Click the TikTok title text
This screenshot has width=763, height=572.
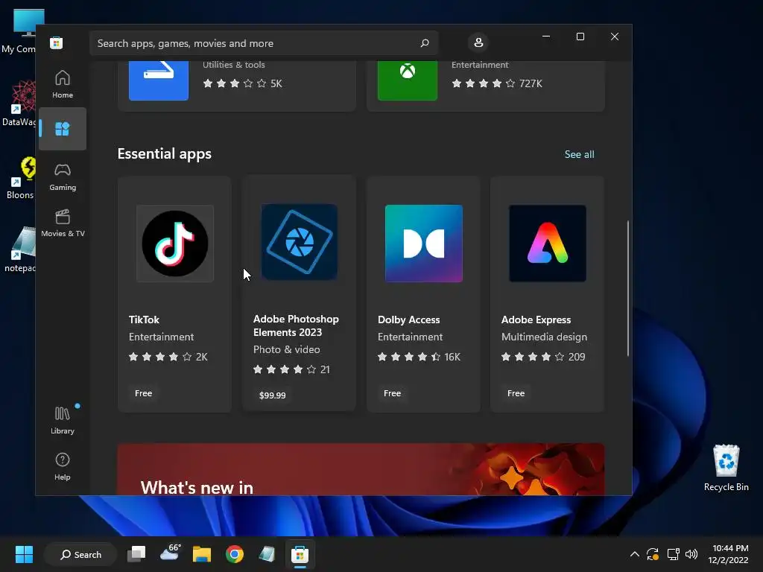point(144,320)
